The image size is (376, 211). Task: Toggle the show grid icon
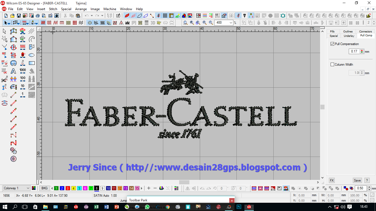coord(165,16)
